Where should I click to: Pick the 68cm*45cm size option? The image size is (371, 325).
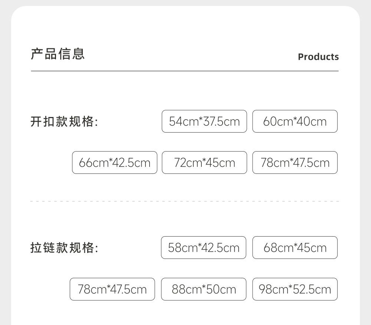tap(295, 248)
